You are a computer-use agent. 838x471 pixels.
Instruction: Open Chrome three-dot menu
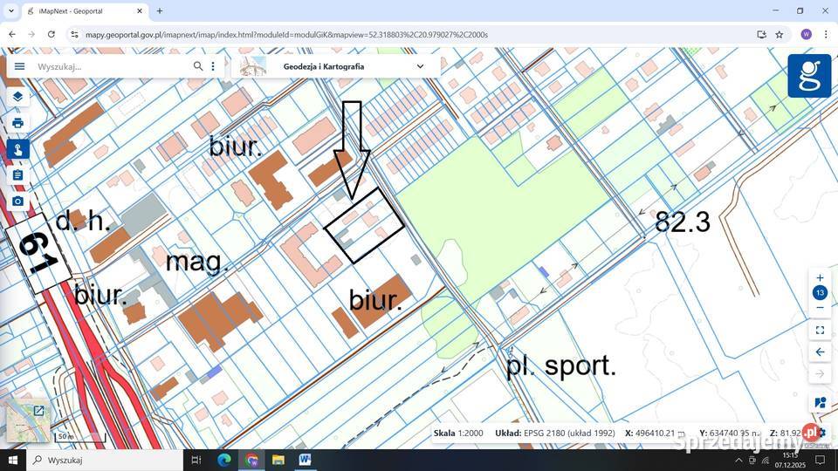point(826,34)
